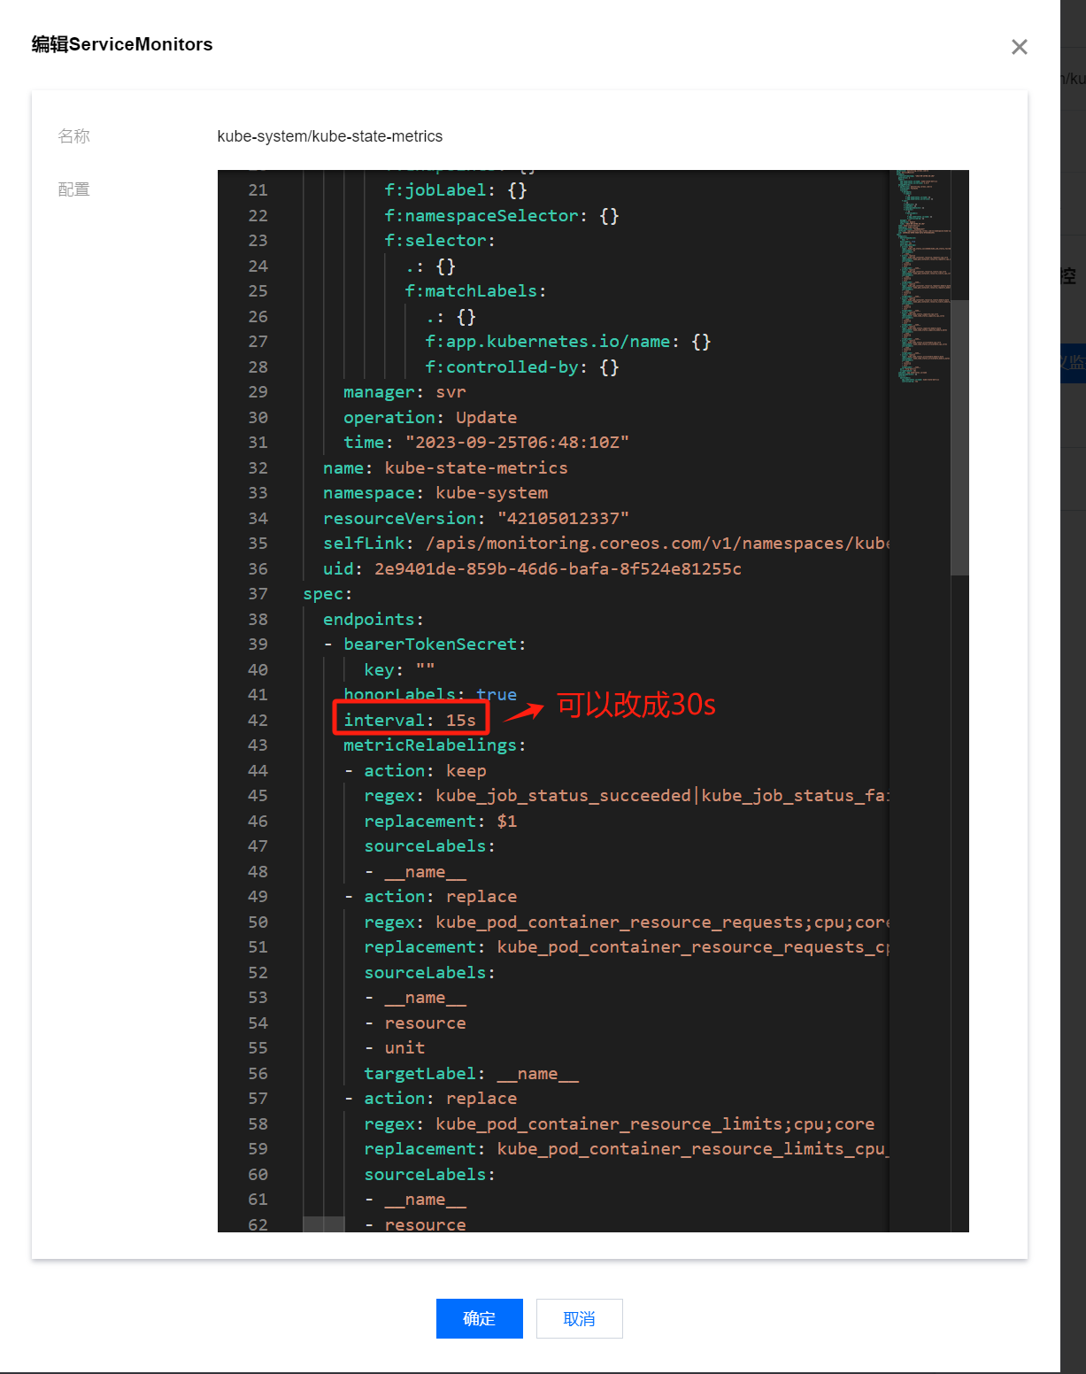Click the 'f:matchLabels:' line

475,291
